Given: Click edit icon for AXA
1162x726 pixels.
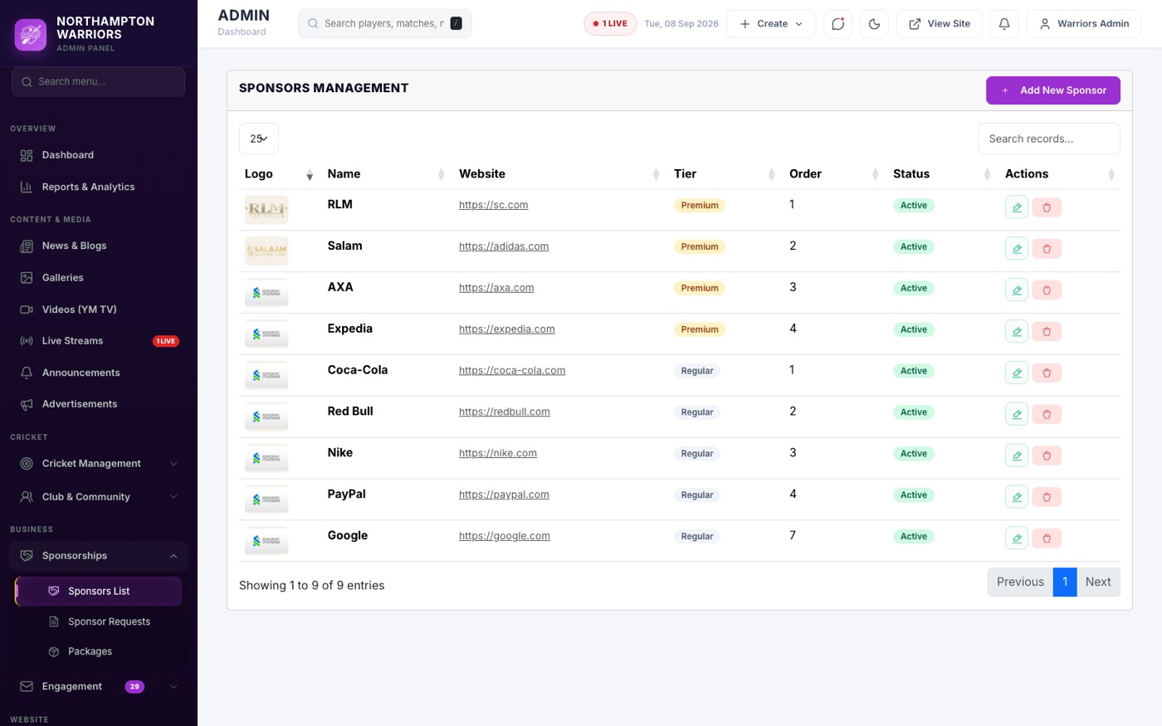Looking at the screenshot, I should tap(1016, 290).
